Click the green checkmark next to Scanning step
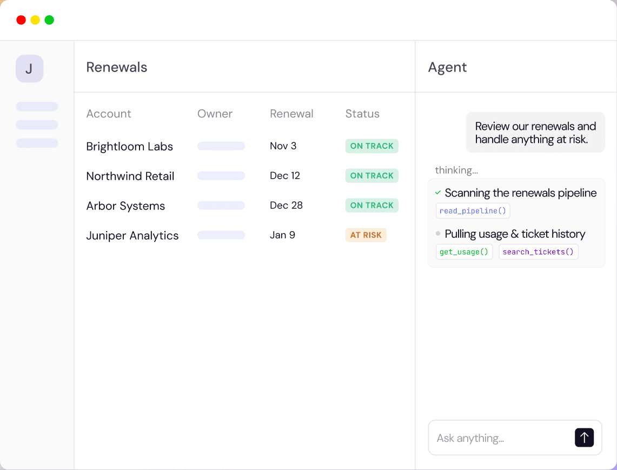The image size is (617, 470). (x=438, y=193)
